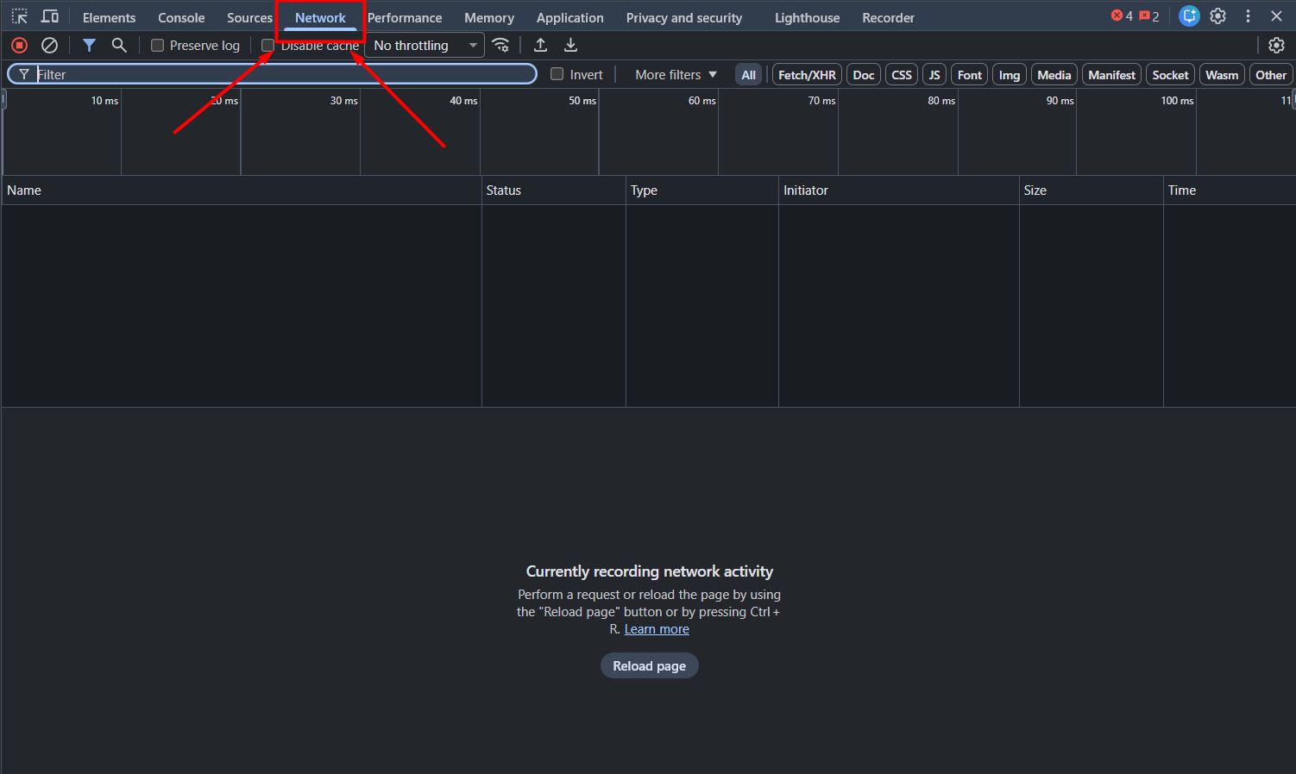Stop recording network log
This screenshot has height=774, width=1296.
19,46
